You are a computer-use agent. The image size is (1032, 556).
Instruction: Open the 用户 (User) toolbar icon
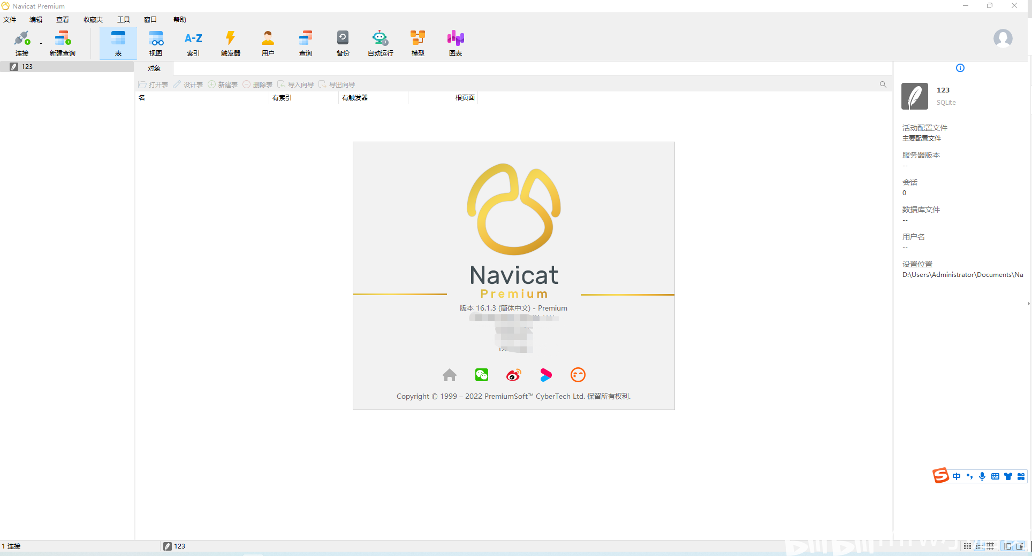(268, 43)
